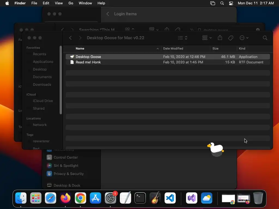This screenshot has width=279, height=209.
Task: Open the Trash from the Dock
Action: pyautogui.click(x=258, y=198)
